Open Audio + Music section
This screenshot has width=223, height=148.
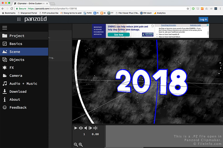23,83
